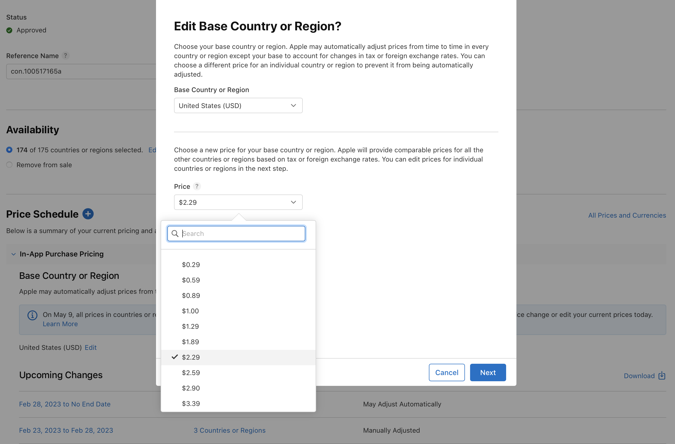
Task: Click the green Approved status checkmark
Action: click(x=9, y=30)
